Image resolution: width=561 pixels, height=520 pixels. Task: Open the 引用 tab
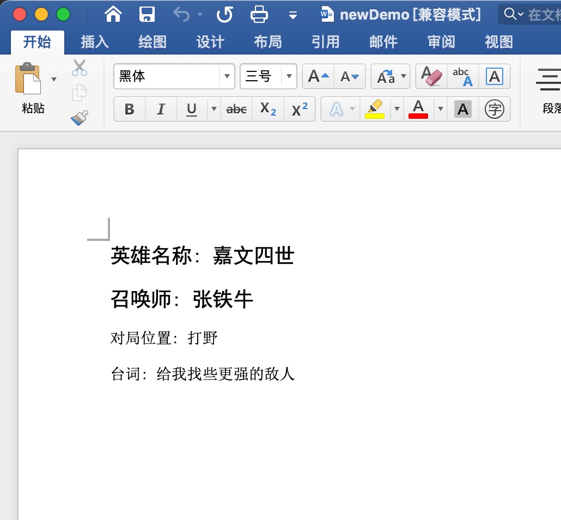[326, 42]
